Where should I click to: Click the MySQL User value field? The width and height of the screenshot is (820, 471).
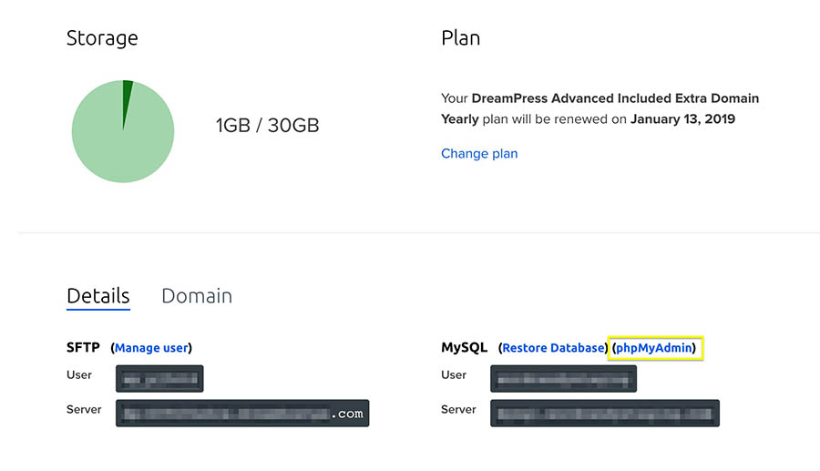(563, 379)
